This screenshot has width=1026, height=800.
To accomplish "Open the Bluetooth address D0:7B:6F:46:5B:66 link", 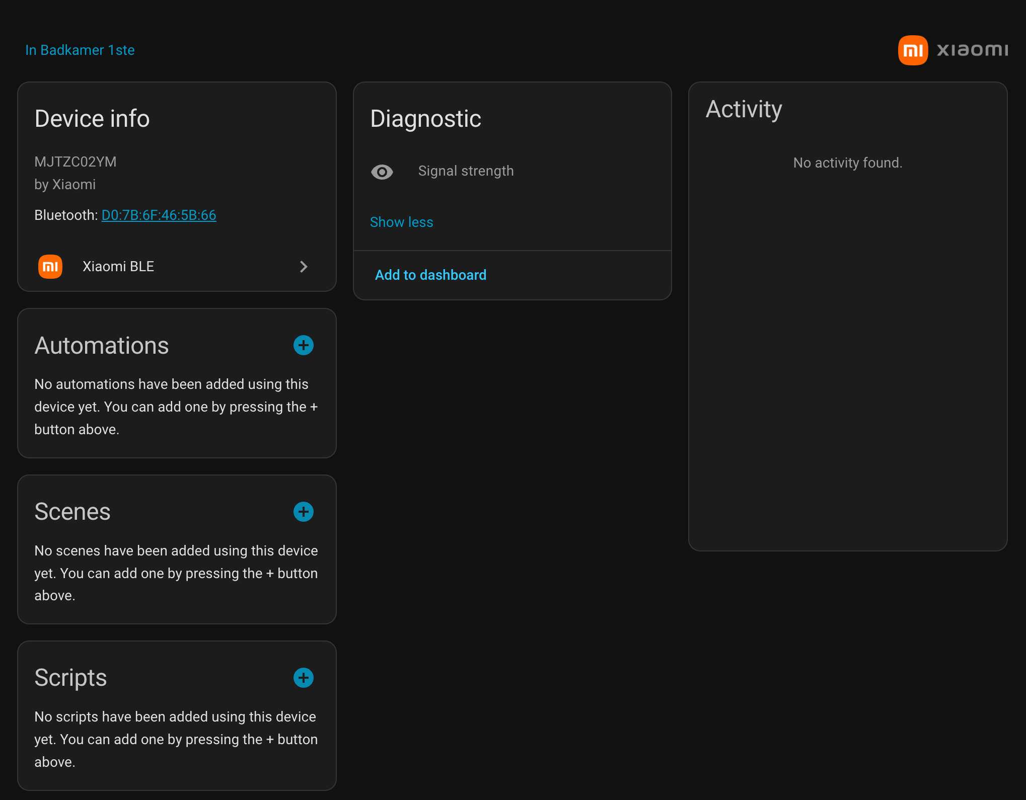I will pyautogui.click(x=159, y=215).
